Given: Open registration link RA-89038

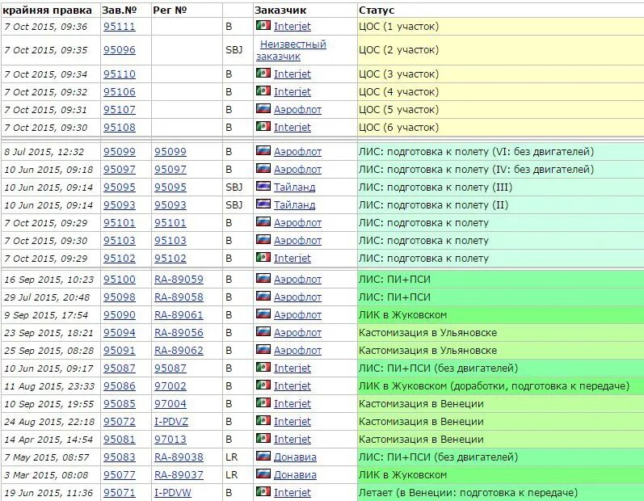Looking at the screenshot, I should pos(179,457).
